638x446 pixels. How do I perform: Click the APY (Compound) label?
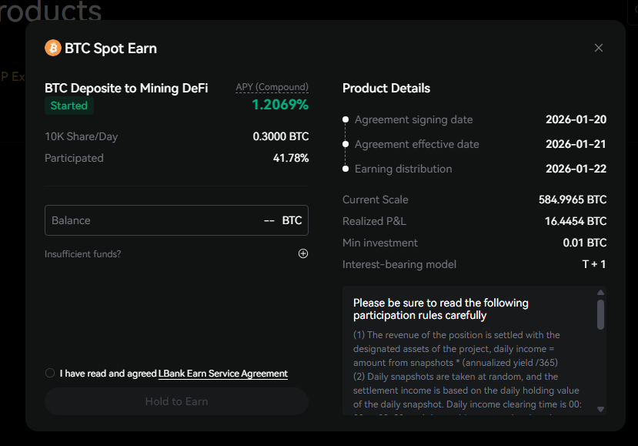(x=272, y=87)
